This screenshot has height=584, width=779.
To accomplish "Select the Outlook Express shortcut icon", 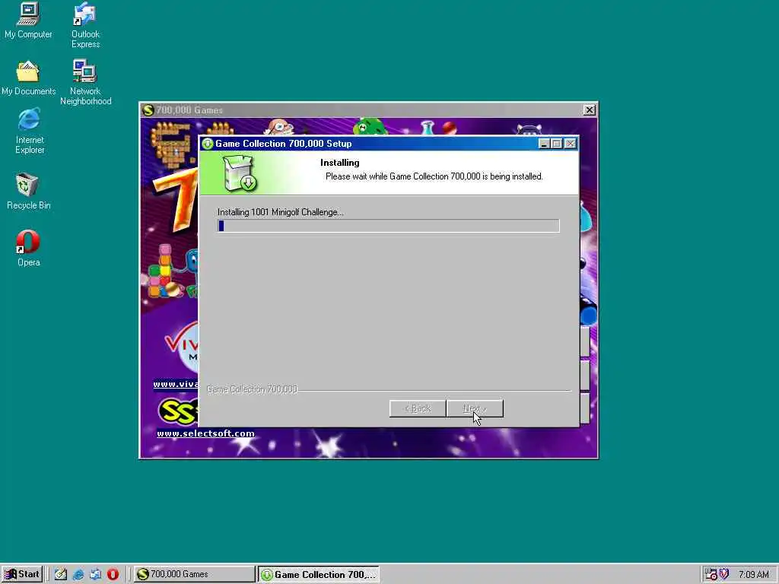I will 85,25.
